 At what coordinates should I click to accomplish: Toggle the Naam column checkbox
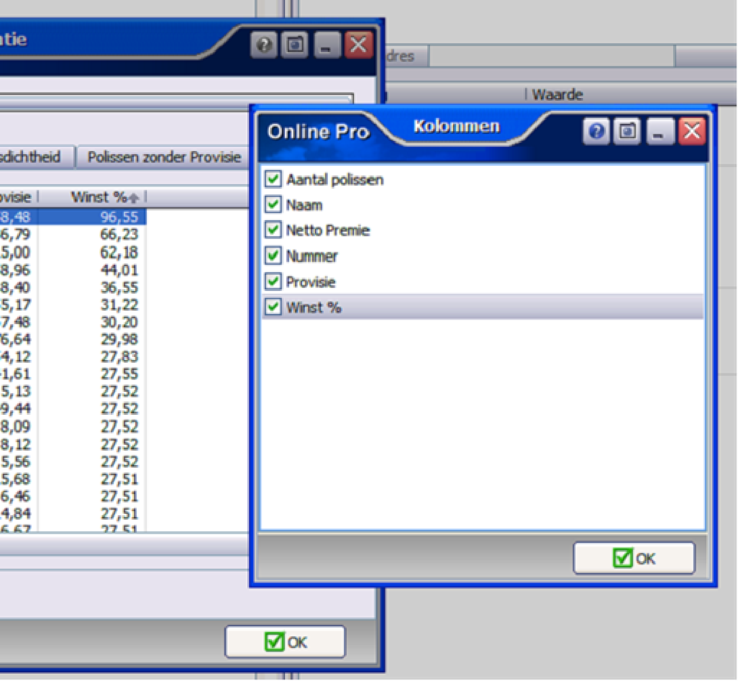[273, 204]
